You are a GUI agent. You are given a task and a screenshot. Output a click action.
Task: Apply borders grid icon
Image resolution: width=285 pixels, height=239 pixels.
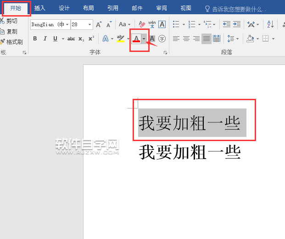[x=266, y=39]
